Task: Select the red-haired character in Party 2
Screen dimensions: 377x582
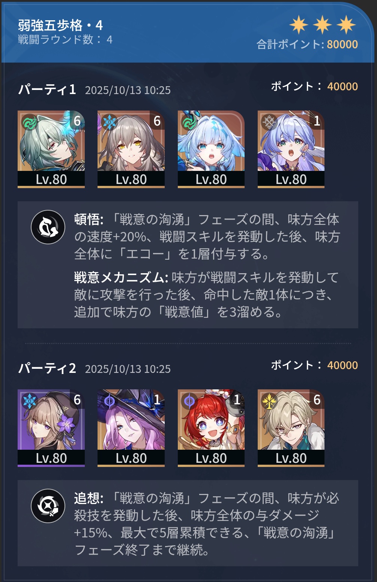Action: click(211, 428)
